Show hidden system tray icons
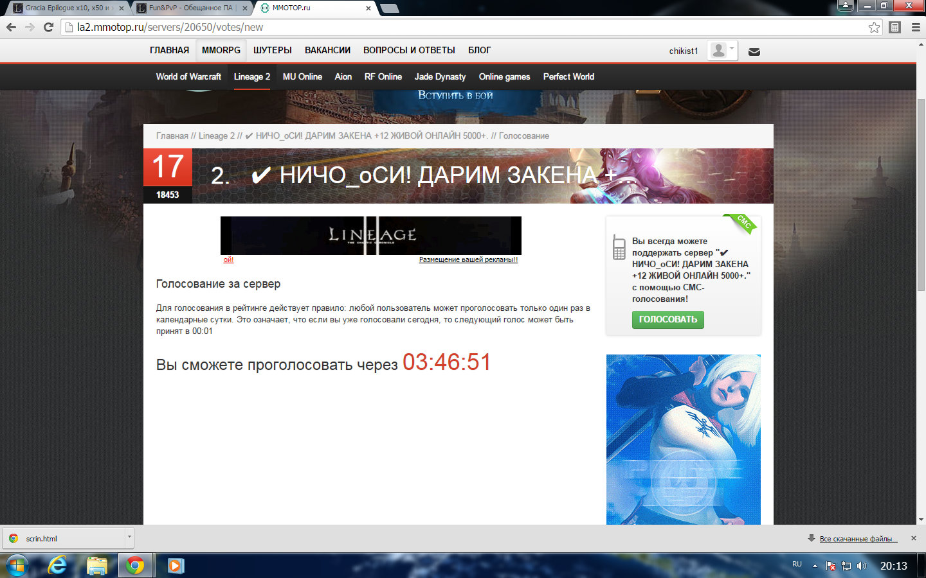 click(x=815, y=566)
